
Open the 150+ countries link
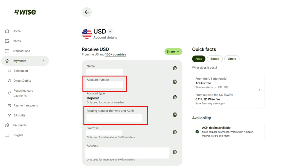115,54
